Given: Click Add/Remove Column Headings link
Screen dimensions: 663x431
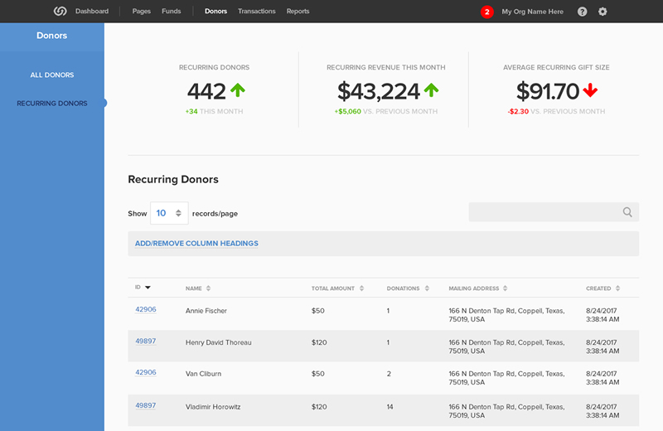Looking at the screenshot, I should [196, 244].
